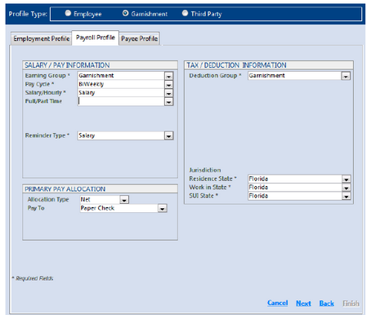Open the Earning Group dropdown arrow
371x319 pixels.
tap(168, 76)
